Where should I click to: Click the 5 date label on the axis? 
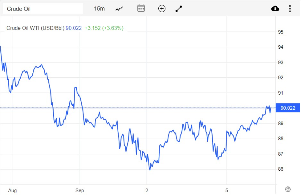tap(227, 190)
